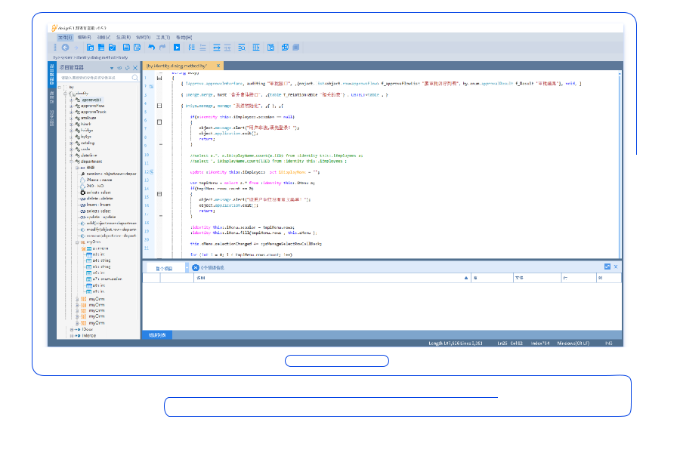Click the toolbar grip handle at left

(54, 48)
